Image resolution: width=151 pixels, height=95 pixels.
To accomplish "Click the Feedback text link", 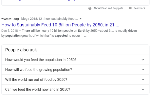I will point(139,8).
